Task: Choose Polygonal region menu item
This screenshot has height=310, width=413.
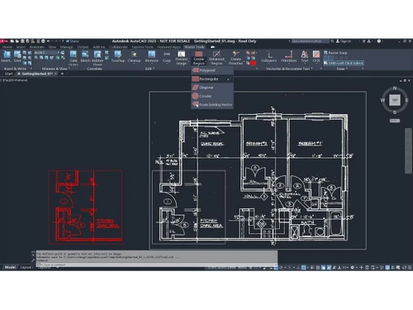Action: 212,70
